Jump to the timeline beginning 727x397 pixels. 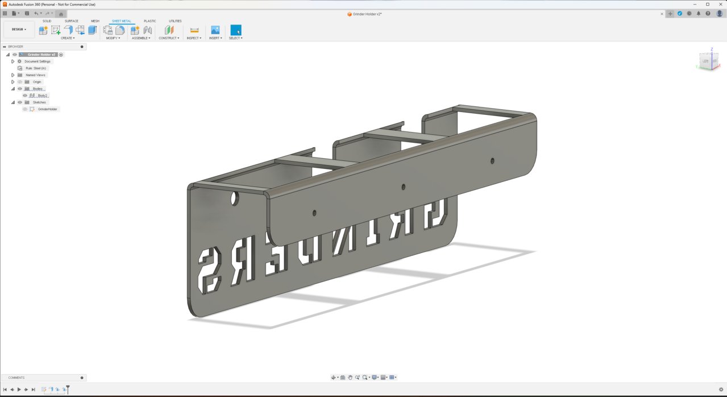(5, 390)
